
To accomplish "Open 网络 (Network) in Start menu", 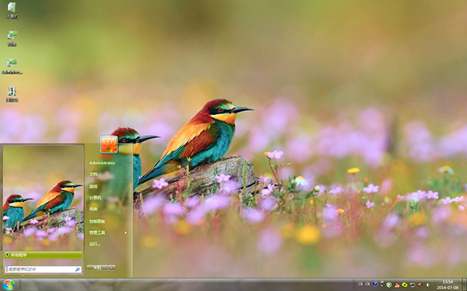I will point(93,209).
